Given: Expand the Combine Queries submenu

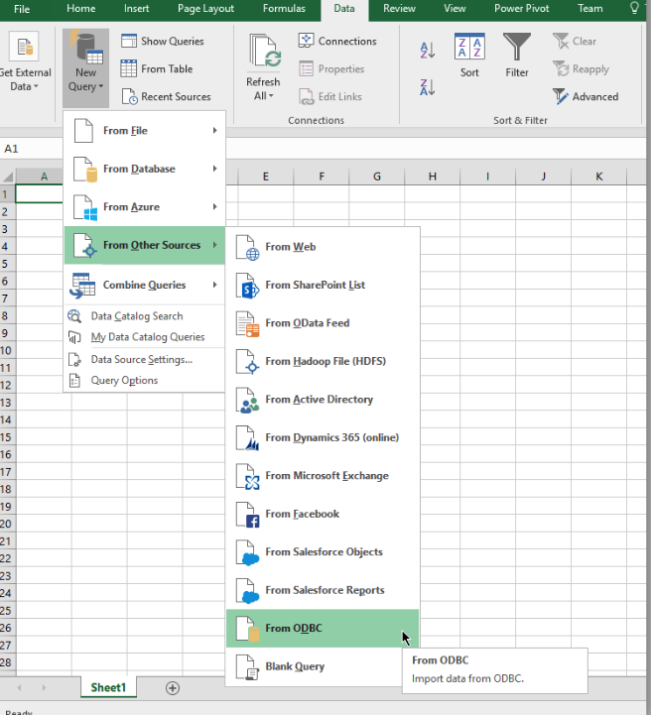Looking at the screenshot, I should (145, 285).
